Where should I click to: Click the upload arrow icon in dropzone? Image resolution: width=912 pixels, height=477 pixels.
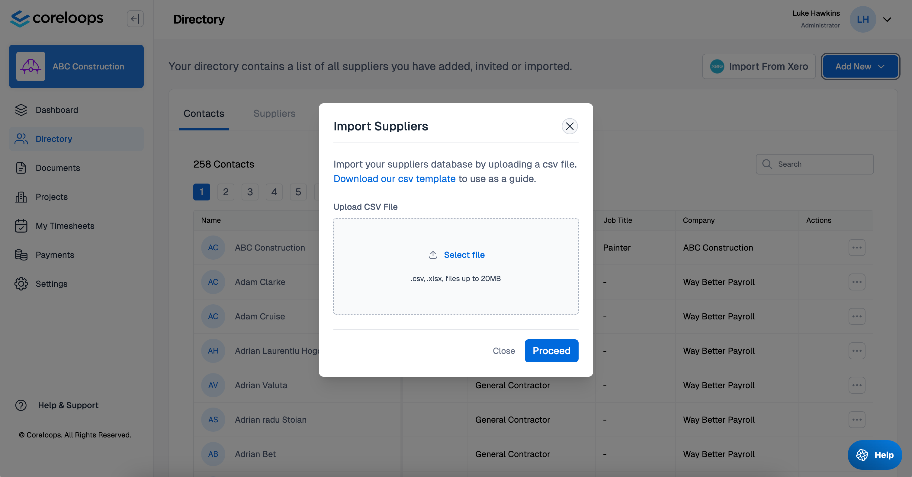[433, 255]
